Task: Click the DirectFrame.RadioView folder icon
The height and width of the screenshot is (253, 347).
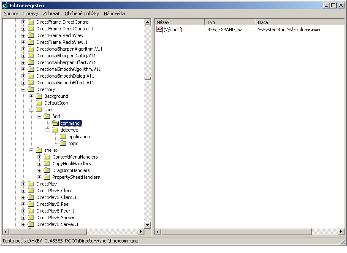Action: point(31,35)
